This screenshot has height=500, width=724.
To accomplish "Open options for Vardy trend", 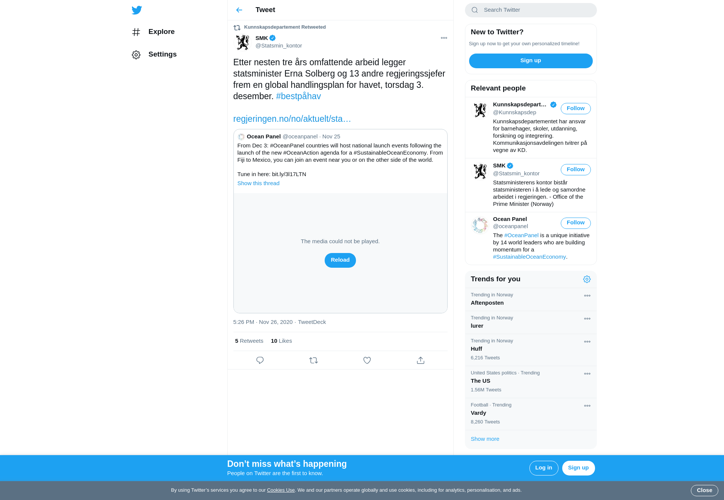I will pos(587,406).
